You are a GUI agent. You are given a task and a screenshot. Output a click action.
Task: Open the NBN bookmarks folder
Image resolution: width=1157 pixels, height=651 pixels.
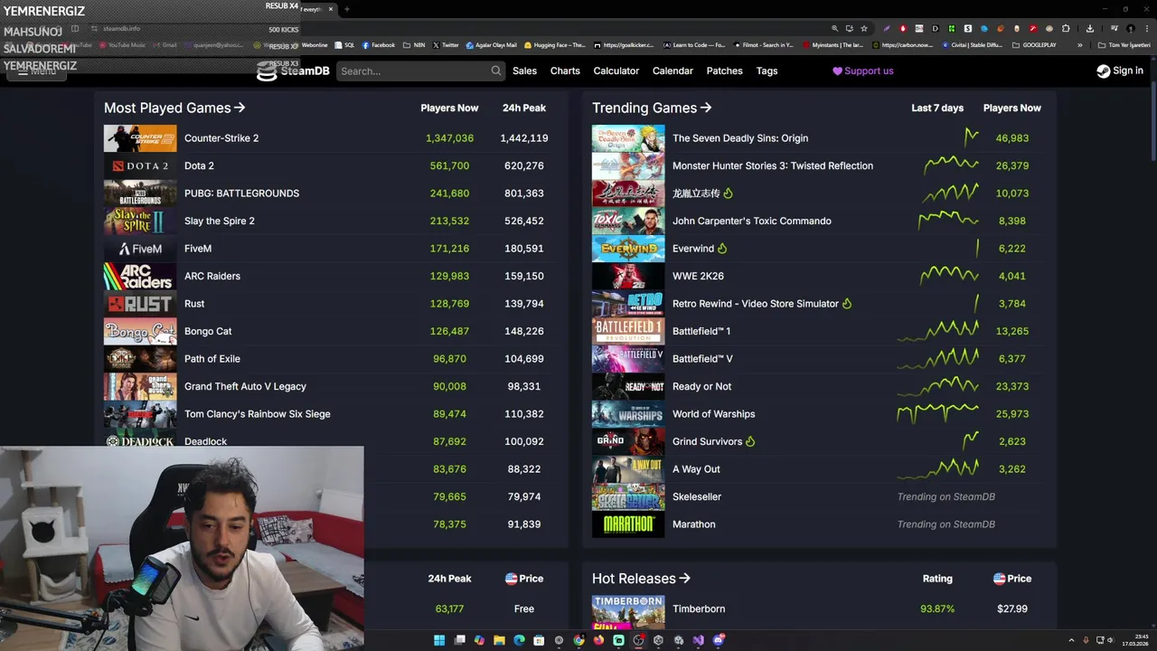[414, 45]
